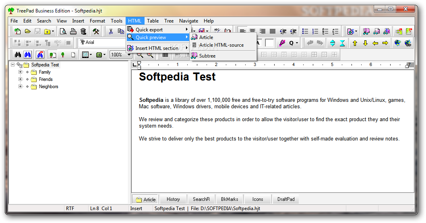This screenshot has width=426, height=223.
Task: Switch to the Icons tab
Action: pyautogui.click(x=258, y=199)
